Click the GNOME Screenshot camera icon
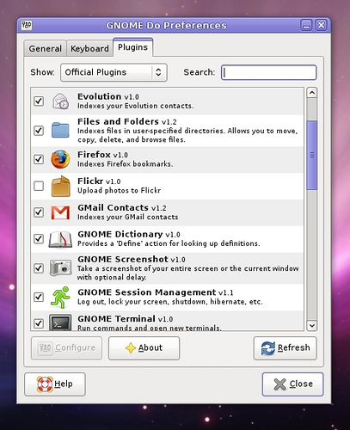The height and width of the screenshot is (430, 350). [x=60, y=267]
